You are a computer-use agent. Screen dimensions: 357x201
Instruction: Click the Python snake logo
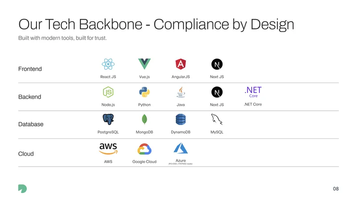click(144, 92)
